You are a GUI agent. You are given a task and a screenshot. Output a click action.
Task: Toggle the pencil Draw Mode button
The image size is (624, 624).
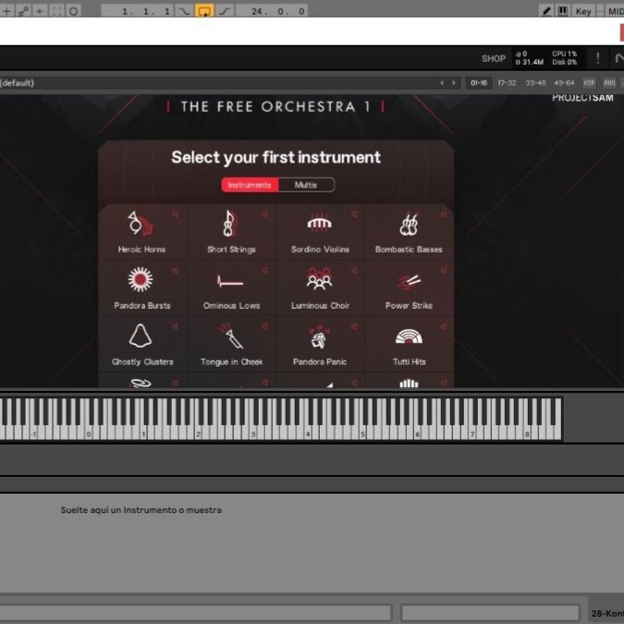coord(546,11)
